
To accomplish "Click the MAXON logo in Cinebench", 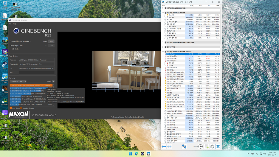I will coord(18,114).
